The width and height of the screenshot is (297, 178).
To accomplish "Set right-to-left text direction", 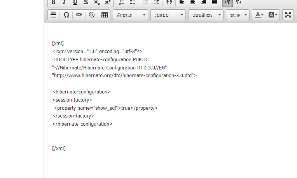I will (238, 2).
